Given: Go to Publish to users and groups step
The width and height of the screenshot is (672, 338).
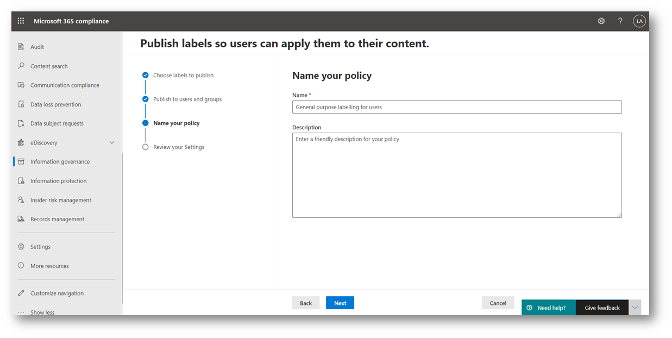Looking at the screenshot, I should click(x=187, y=99).
